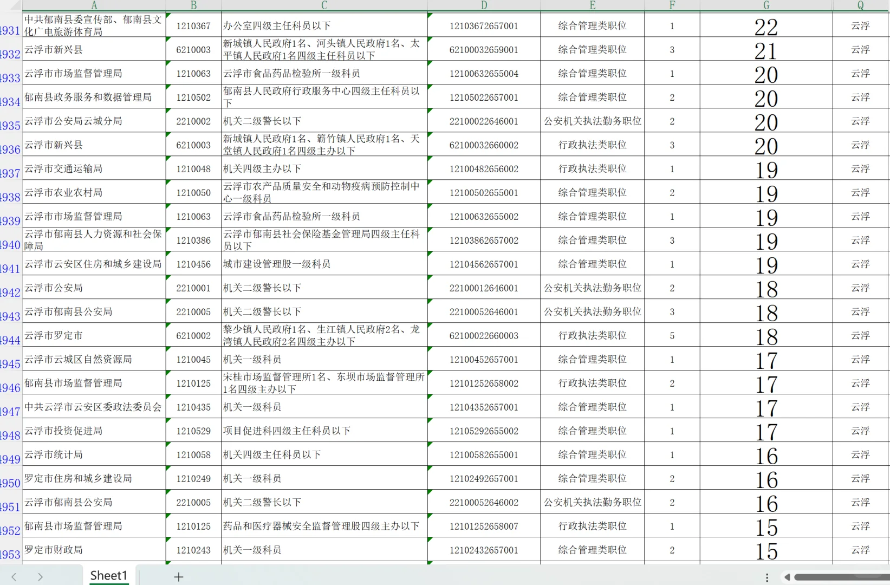The image size is (890, 585).
Task: Select column D by its header
Action: pos(484,5)
